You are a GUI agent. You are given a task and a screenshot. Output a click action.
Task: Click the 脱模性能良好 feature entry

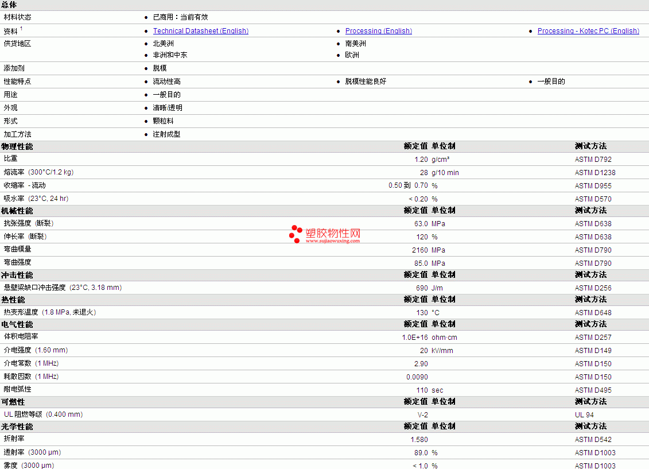pos(366,81)
